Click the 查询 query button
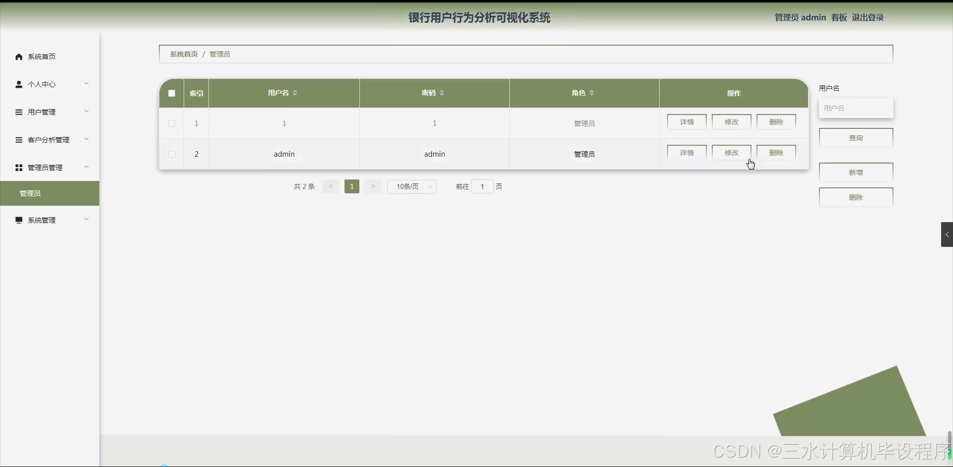Image resolution: width=953 pixels, height=467 pixels. coord(856,137)
